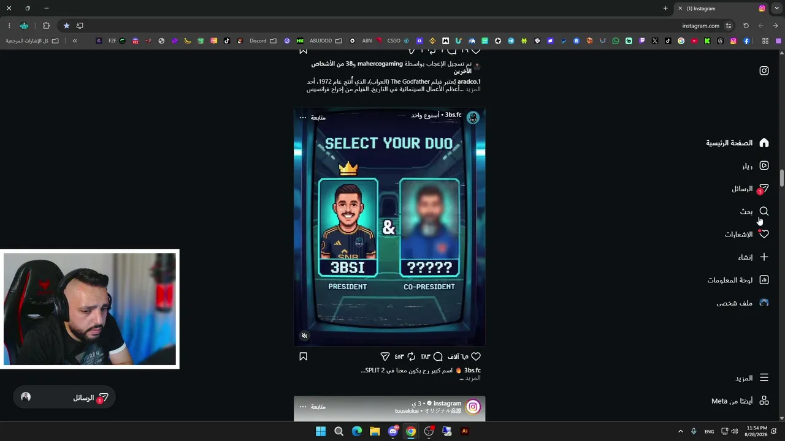Unmute the 3bs.fc video
Image resolution: width=785 pixels, height=441 pixels.
tap(305, 336)
